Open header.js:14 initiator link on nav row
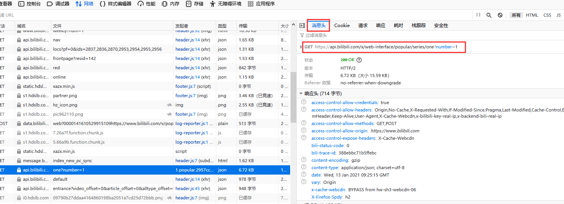The image size is (564, 204). pyautogui.click(x=187, y=40)
